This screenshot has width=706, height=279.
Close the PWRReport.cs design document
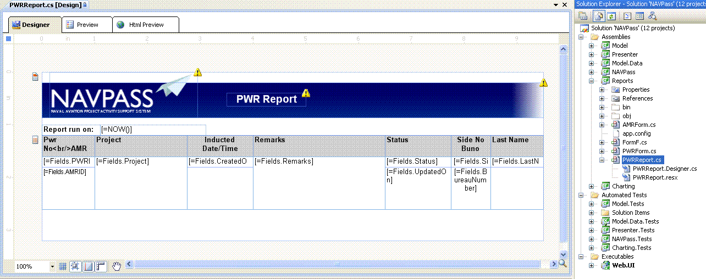pyautogui.click(x=565, y=5)
